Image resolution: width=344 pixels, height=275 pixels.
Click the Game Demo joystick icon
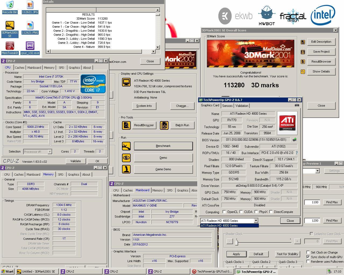click(126, 169)
